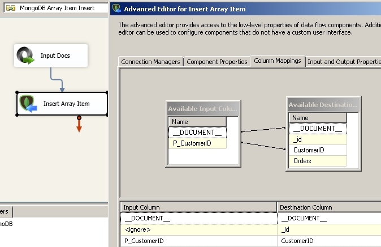The width and height of the screenshot is (381, 247).
Task: Select Orders in Available Destination Columns list
Action: coord(318,161)
